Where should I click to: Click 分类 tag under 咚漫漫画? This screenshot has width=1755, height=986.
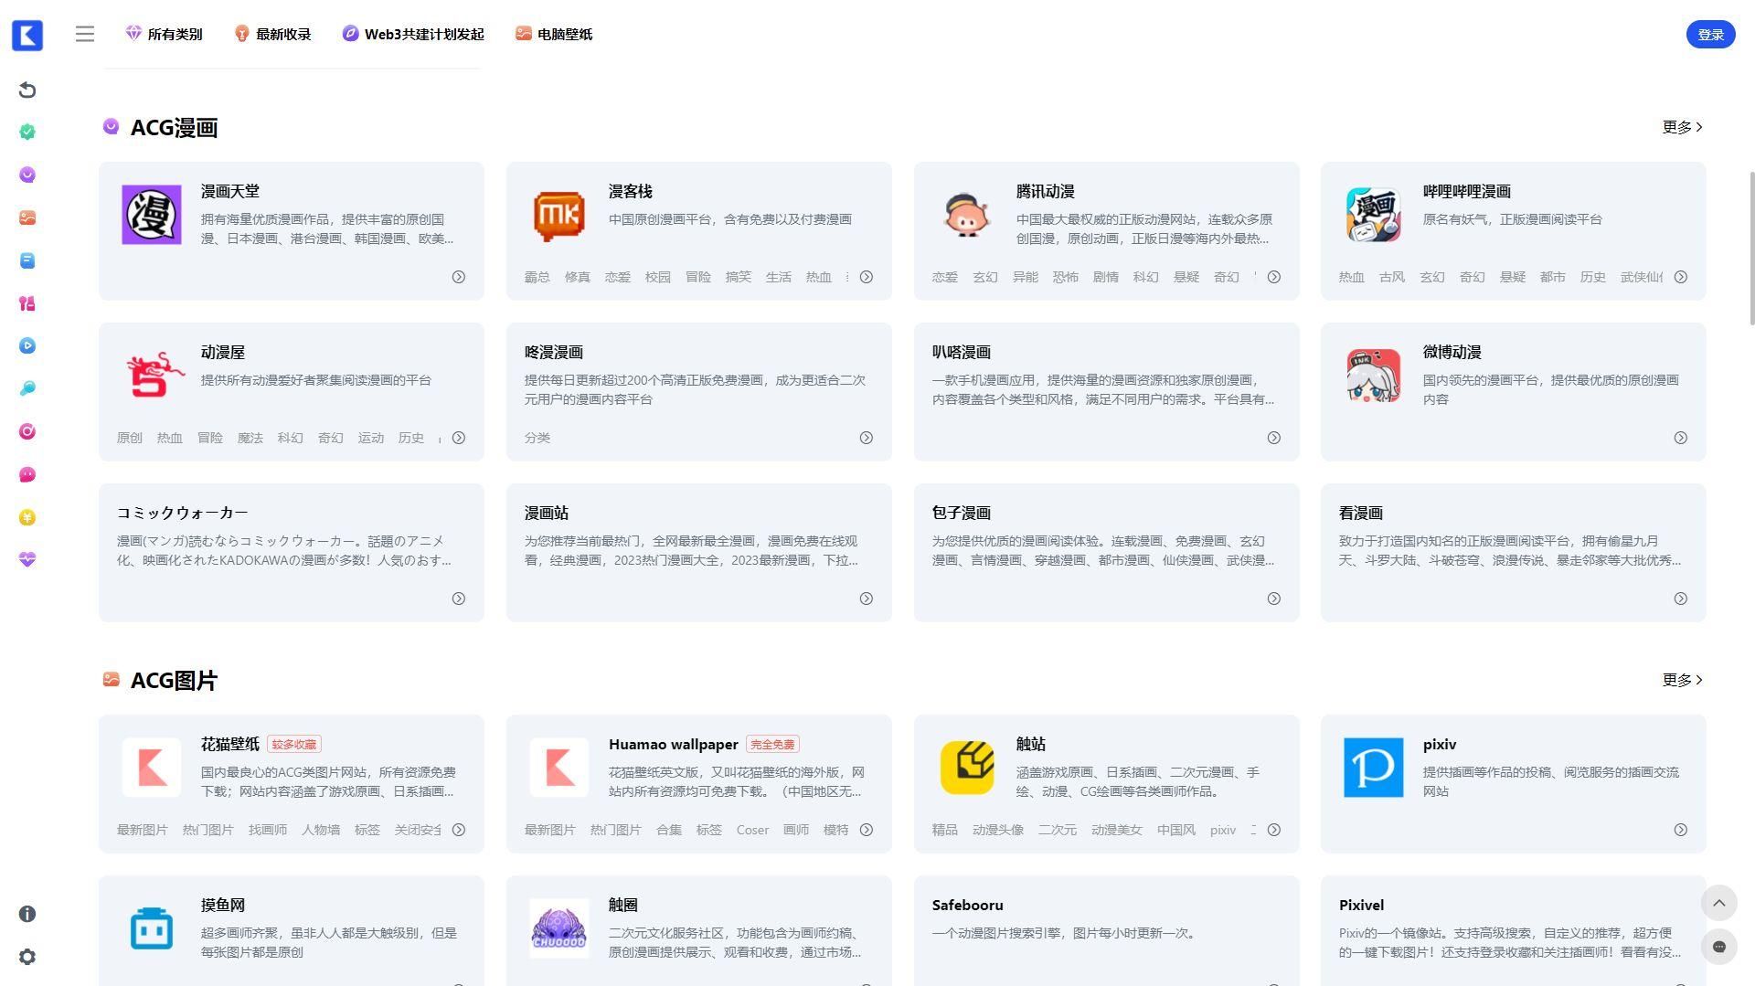click(537, 438)
